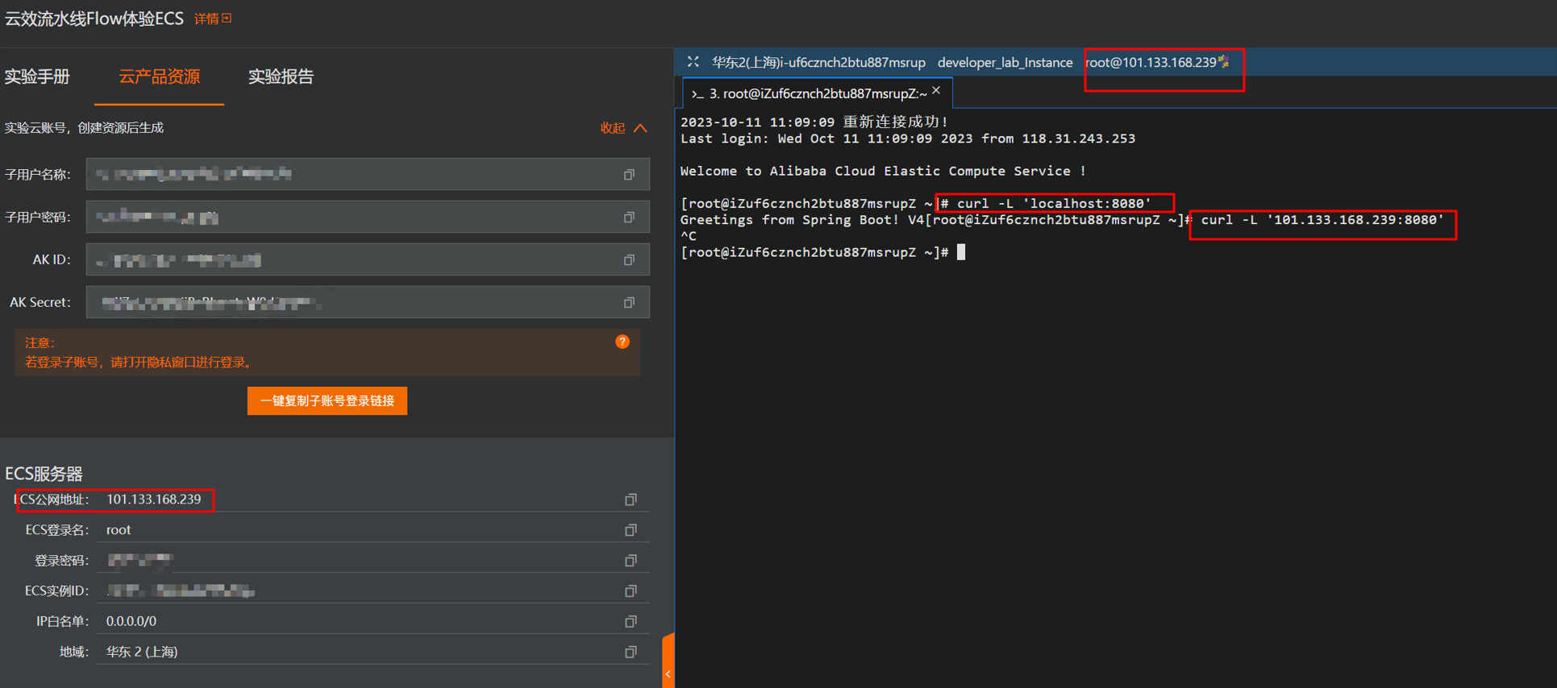This screenshot has height=688, width=1557.
Task: Collapse account section via 收起
Action: click(623, 128)
